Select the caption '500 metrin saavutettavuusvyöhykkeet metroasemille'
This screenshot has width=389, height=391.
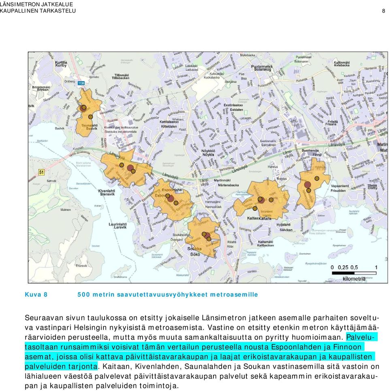pos(168,294)
